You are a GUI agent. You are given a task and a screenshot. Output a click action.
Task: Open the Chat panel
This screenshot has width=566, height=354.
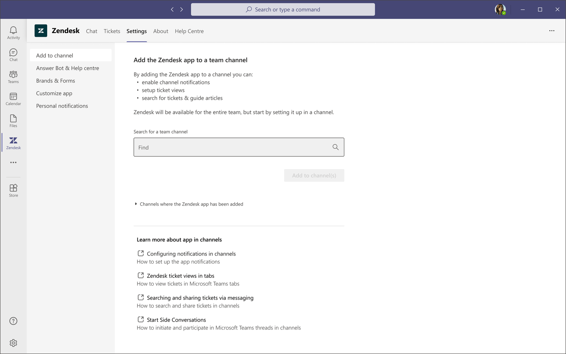(x=13, y=54)
